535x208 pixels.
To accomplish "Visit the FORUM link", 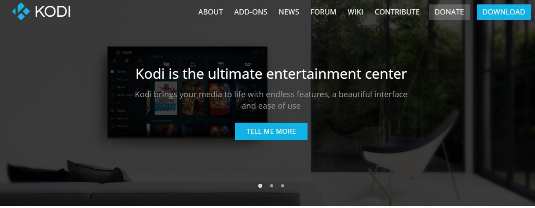I will click(323, 12).
